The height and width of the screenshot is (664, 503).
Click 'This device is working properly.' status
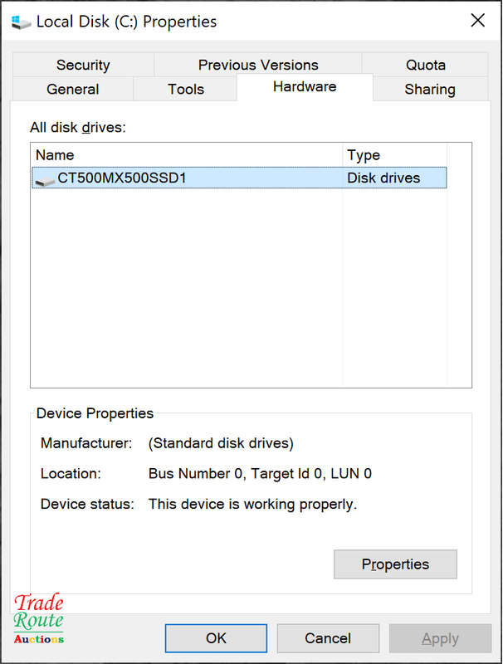coord(253,504)
